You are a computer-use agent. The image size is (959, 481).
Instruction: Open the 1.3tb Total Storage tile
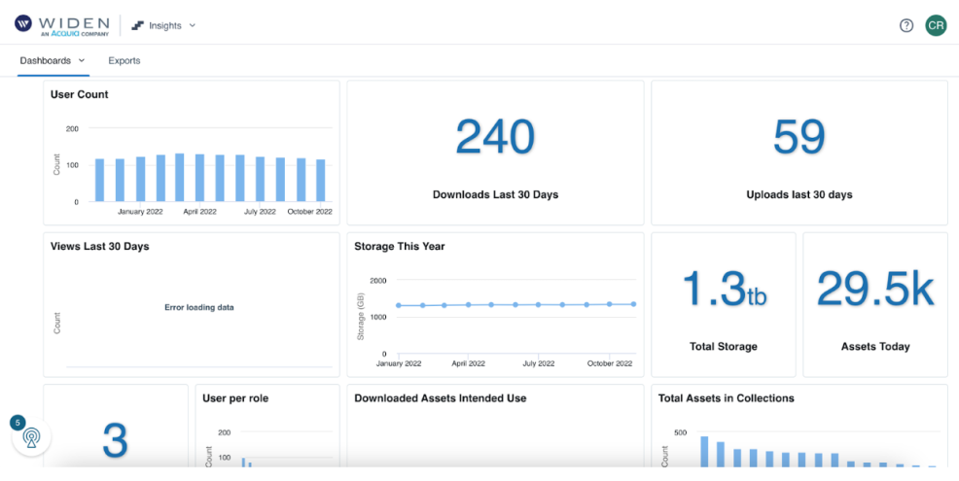pyautogui.click(x=723, y=304)
